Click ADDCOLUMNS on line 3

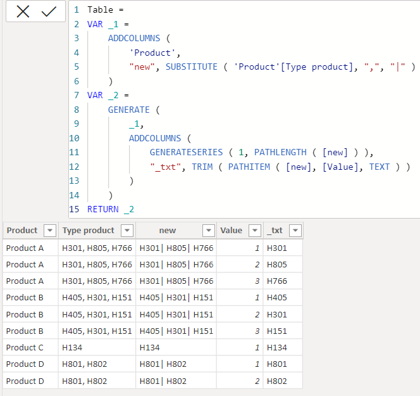(134, 39)
